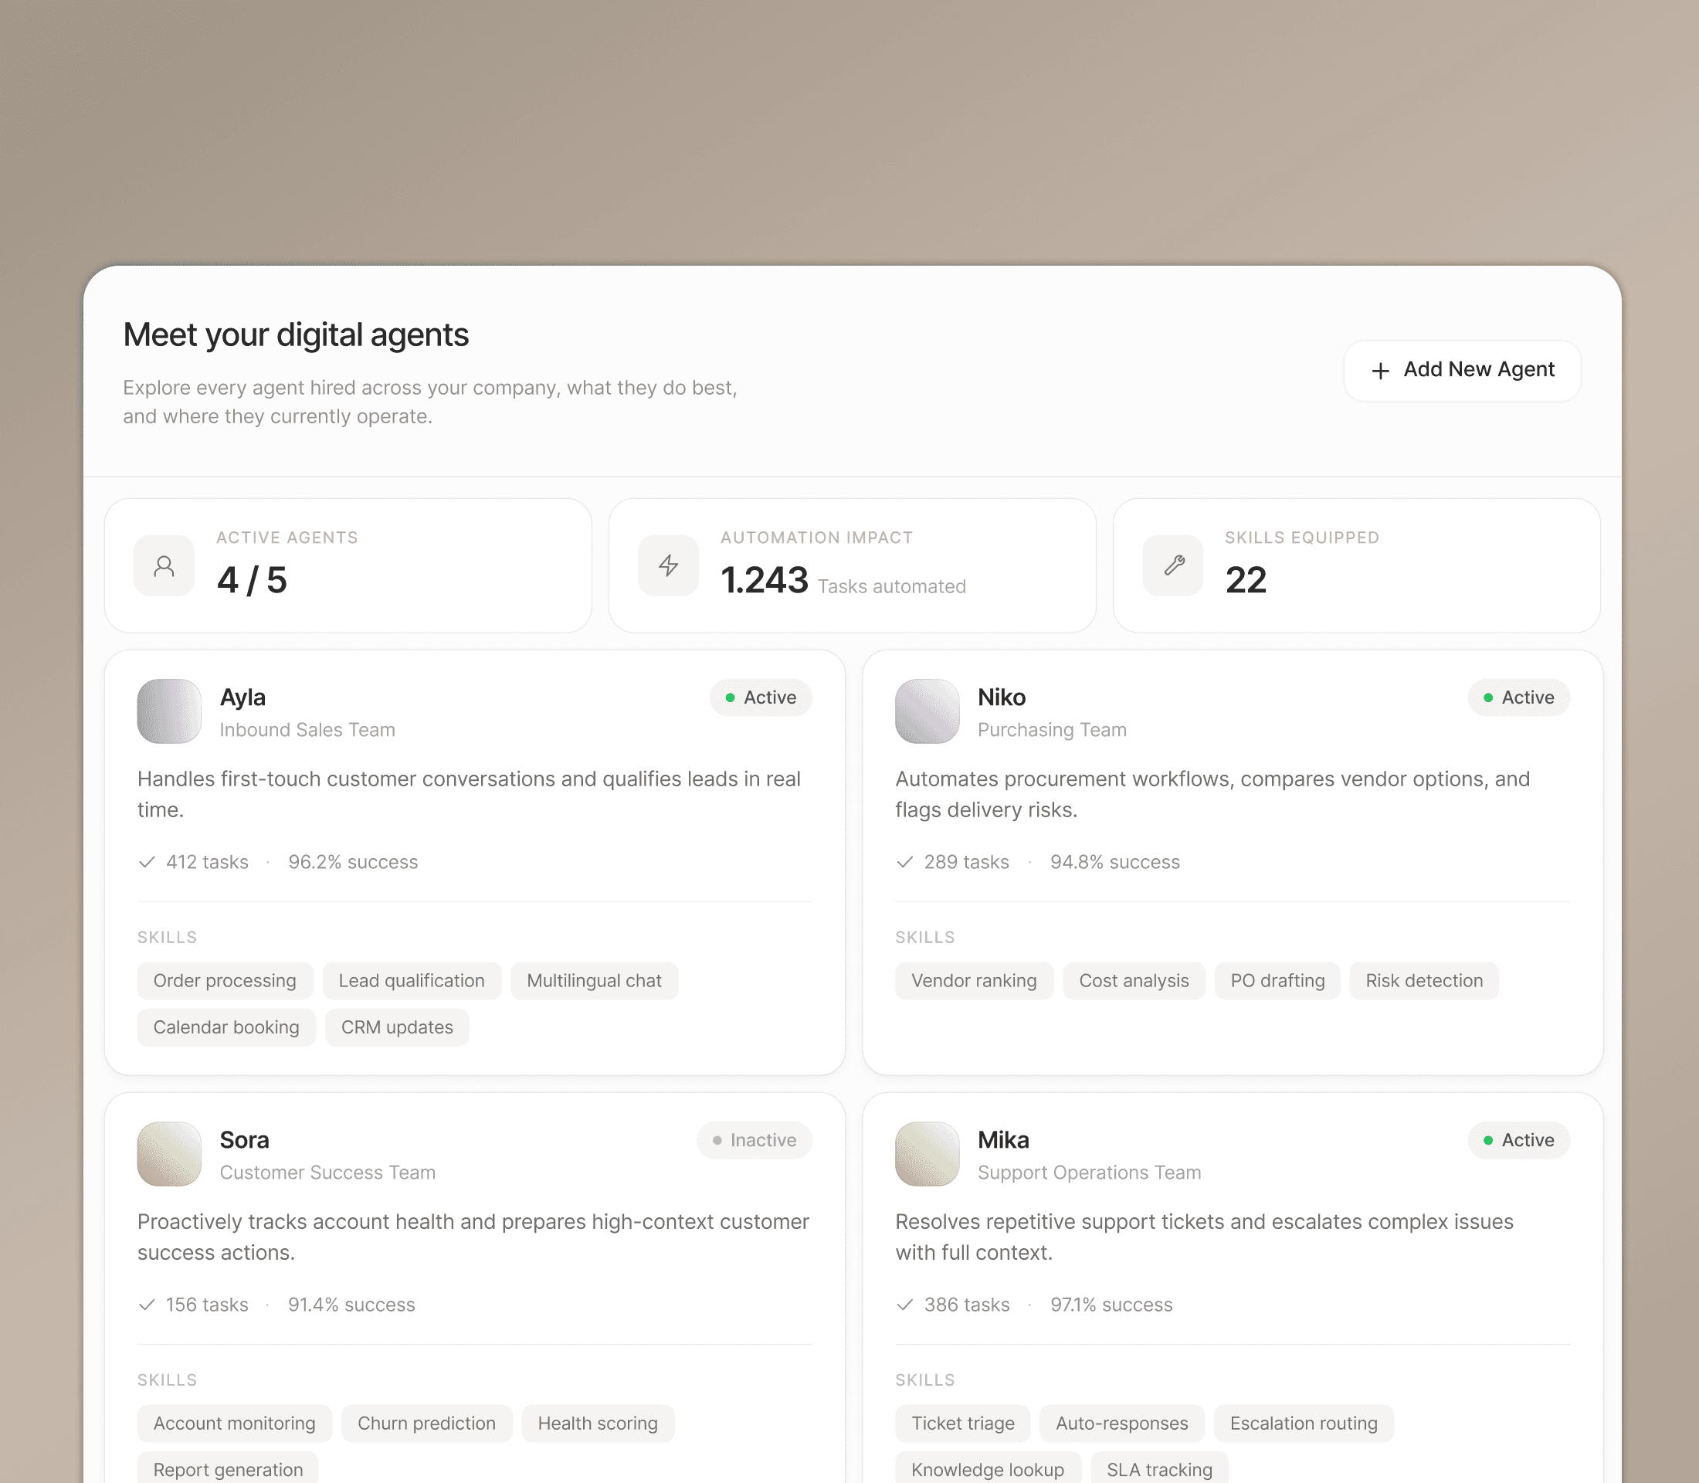Click the Active Agents person icon
1699x1483 pixels.
click(x=164, y=565)
